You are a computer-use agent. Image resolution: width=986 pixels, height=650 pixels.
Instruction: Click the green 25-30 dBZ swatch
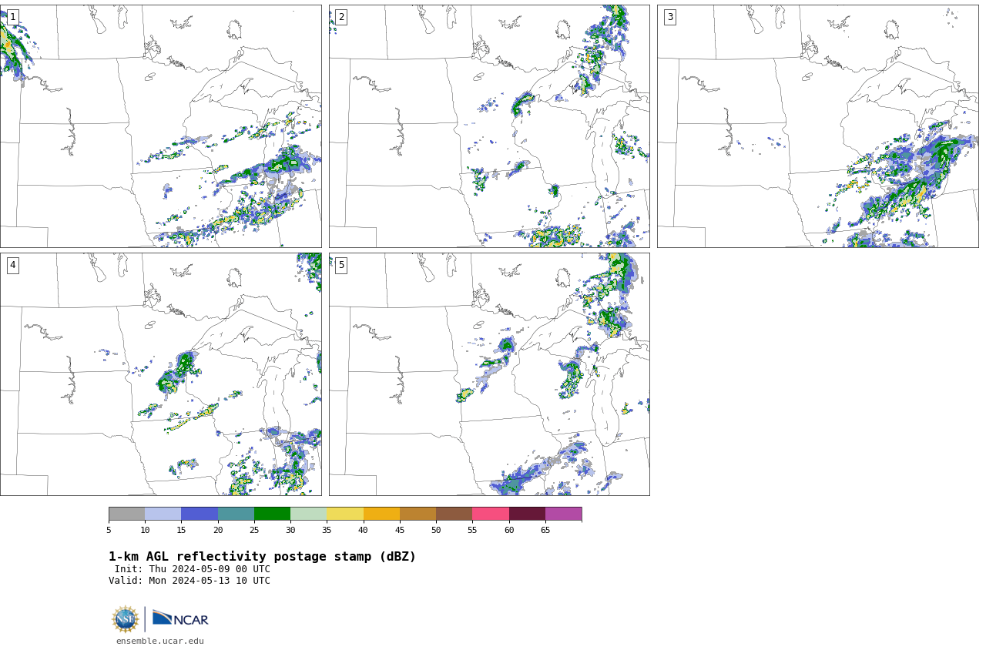272,514
